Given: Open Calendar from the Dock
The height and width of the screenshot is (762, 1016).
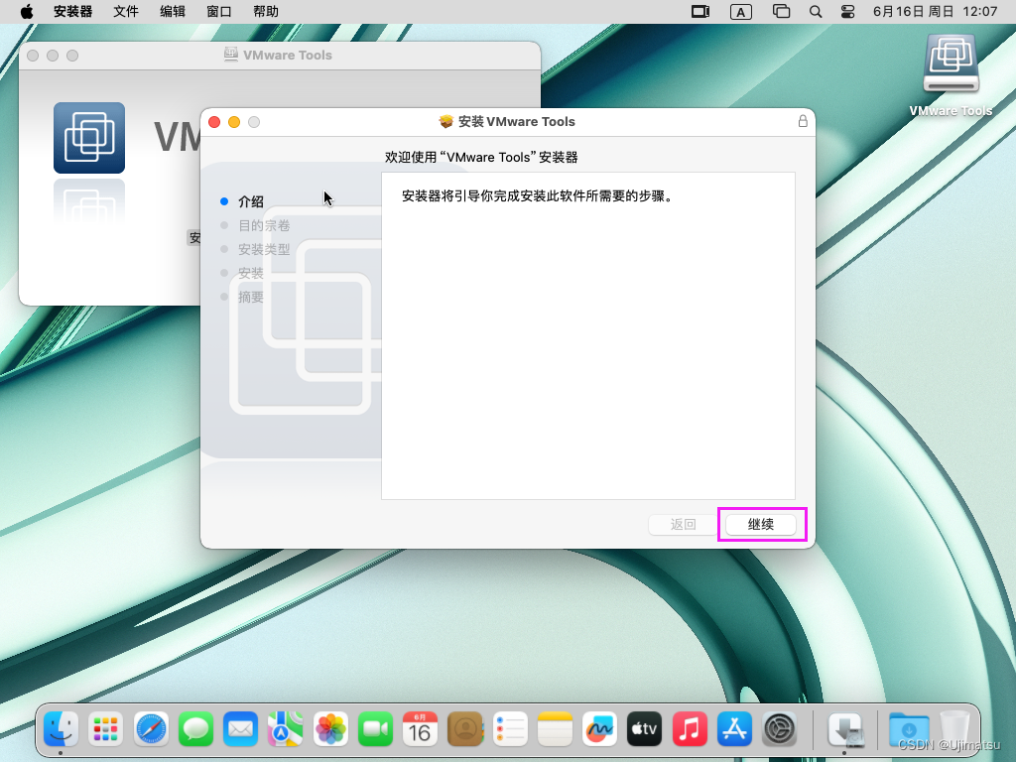Looking at the screenshot, I should coord(420,729).
